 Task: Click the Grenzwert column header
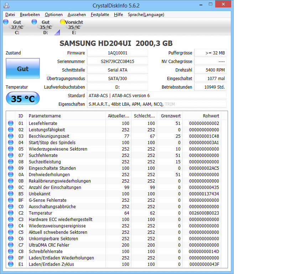(170, 116)
